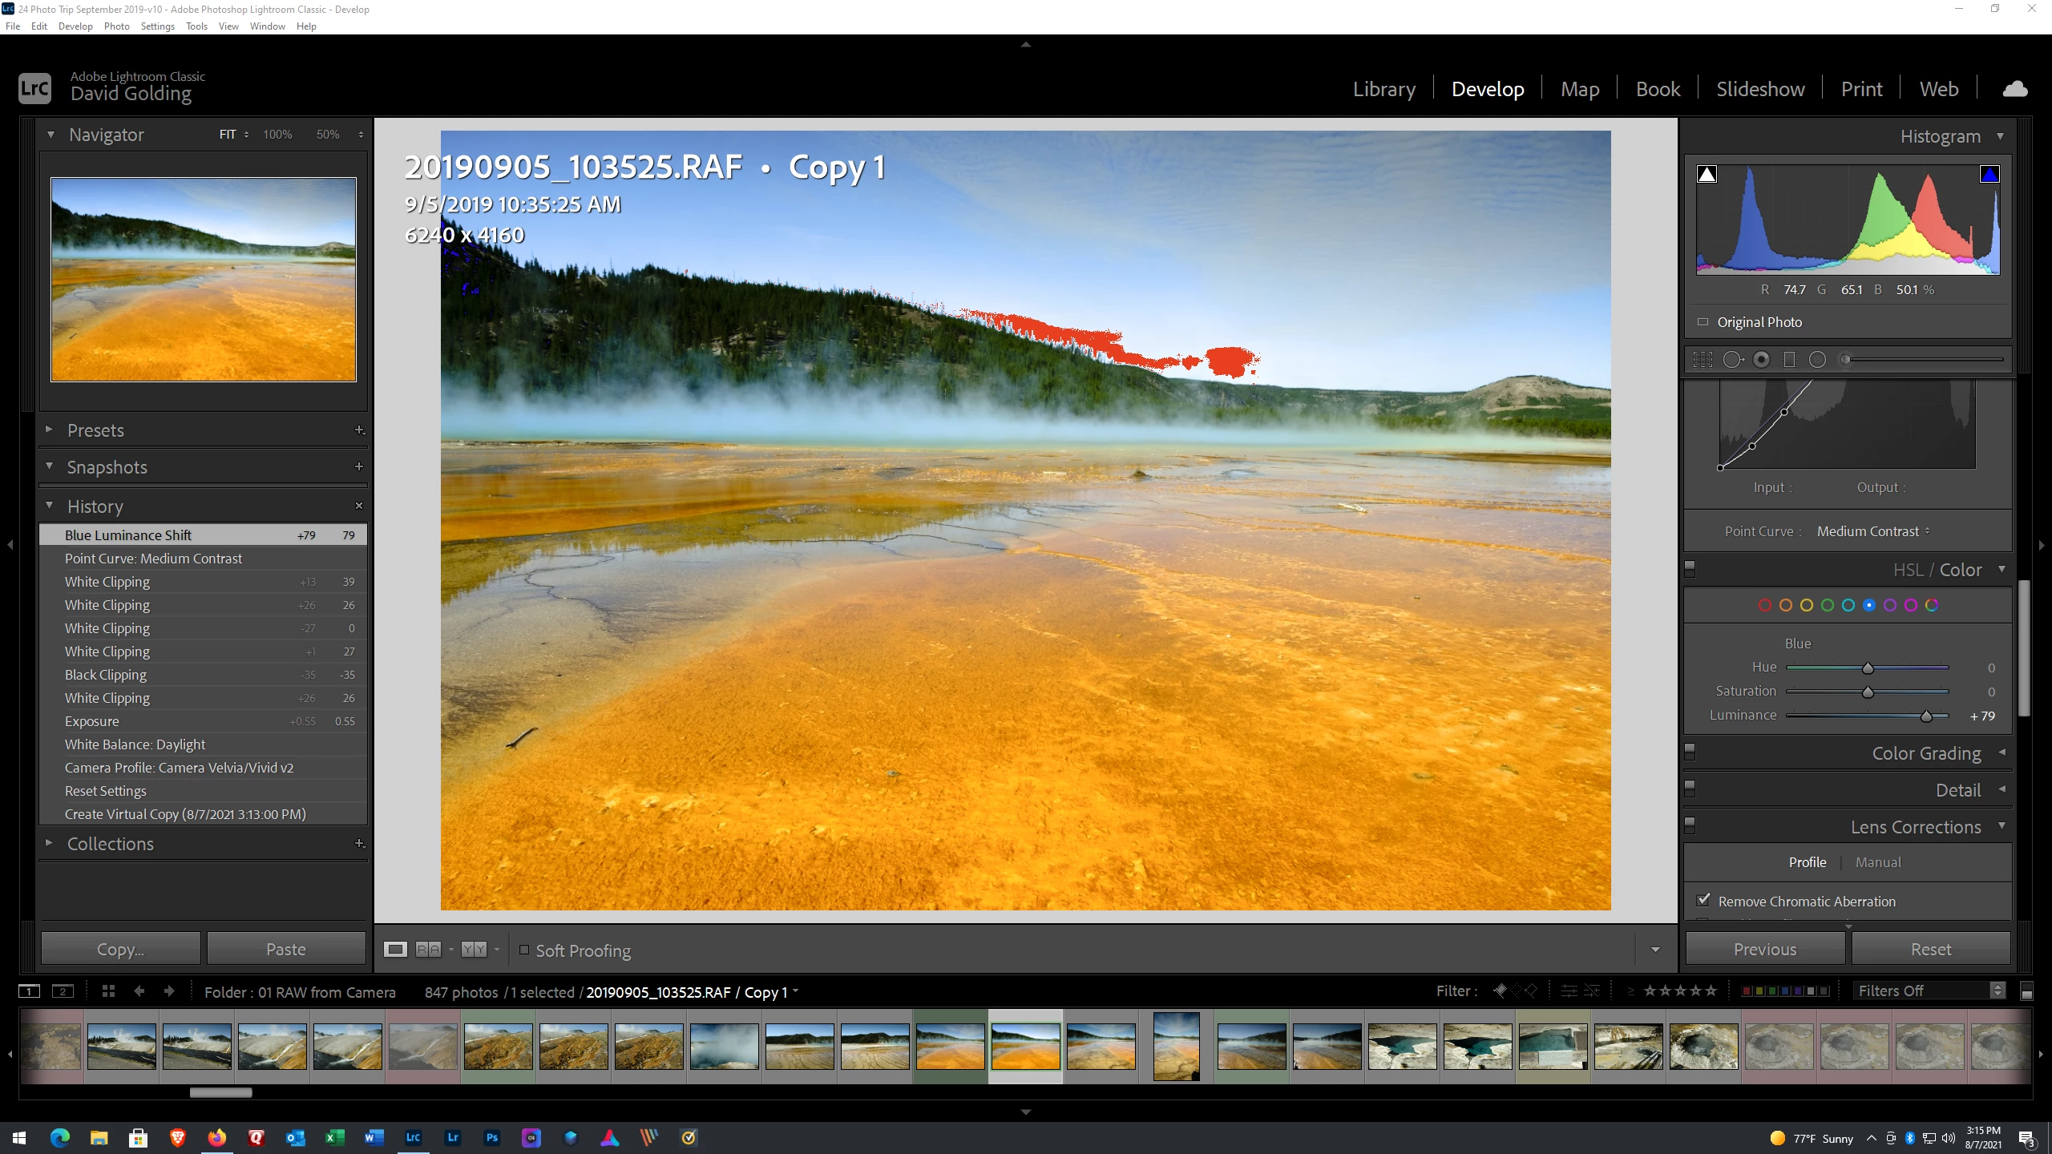The width and height of the screenshot is (2052, 1154).
Task: Toggle shadow clipping indicator in histogram
Action: coord(1707,175)
